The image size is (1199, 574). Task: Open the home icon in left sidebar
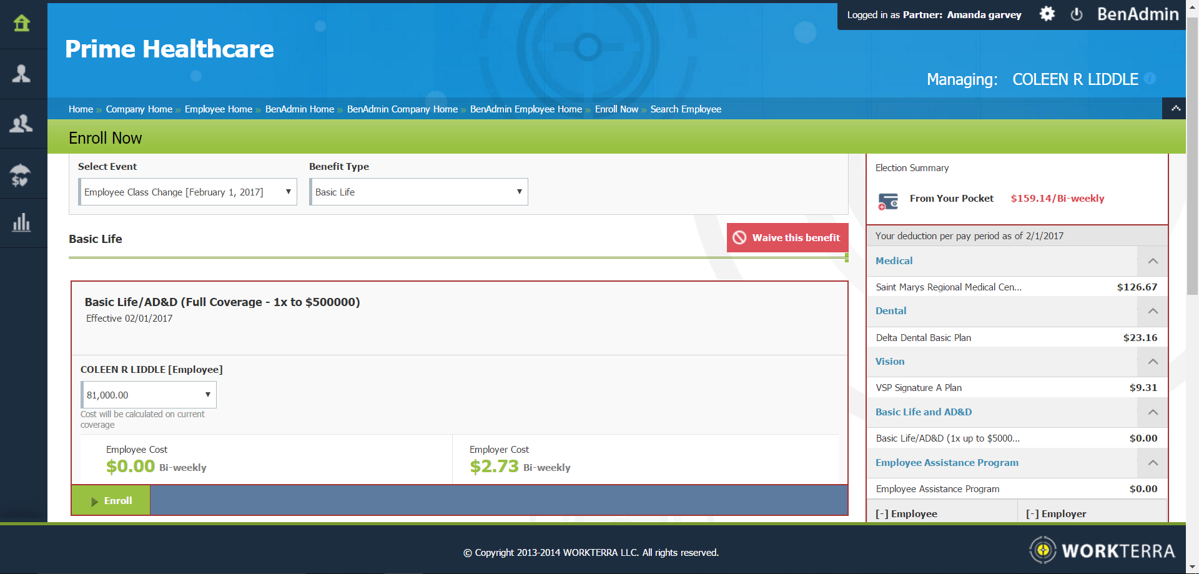[22, 24]
